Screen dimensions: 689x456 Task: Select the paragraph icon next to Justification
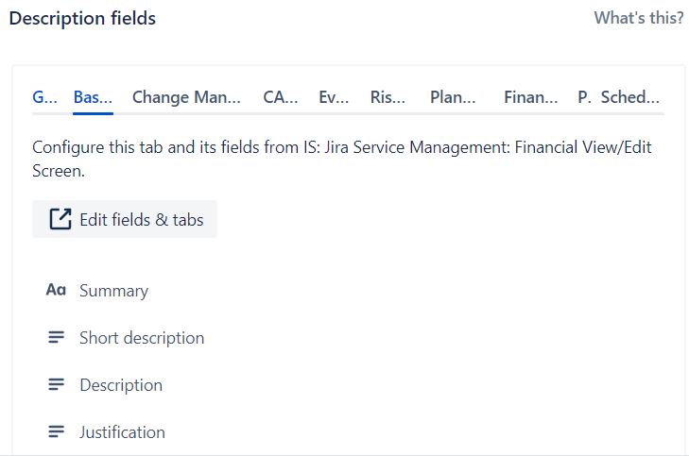[x=57, y=431]
